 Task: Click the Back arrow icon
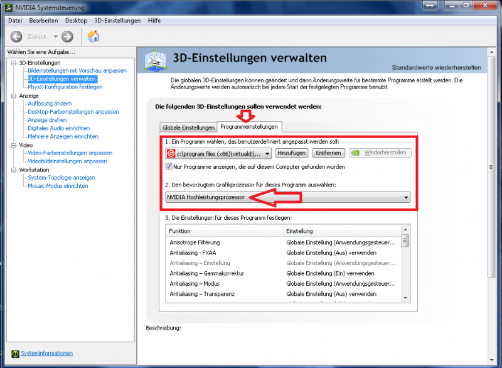pyautogui.click(x=16, y=36)
